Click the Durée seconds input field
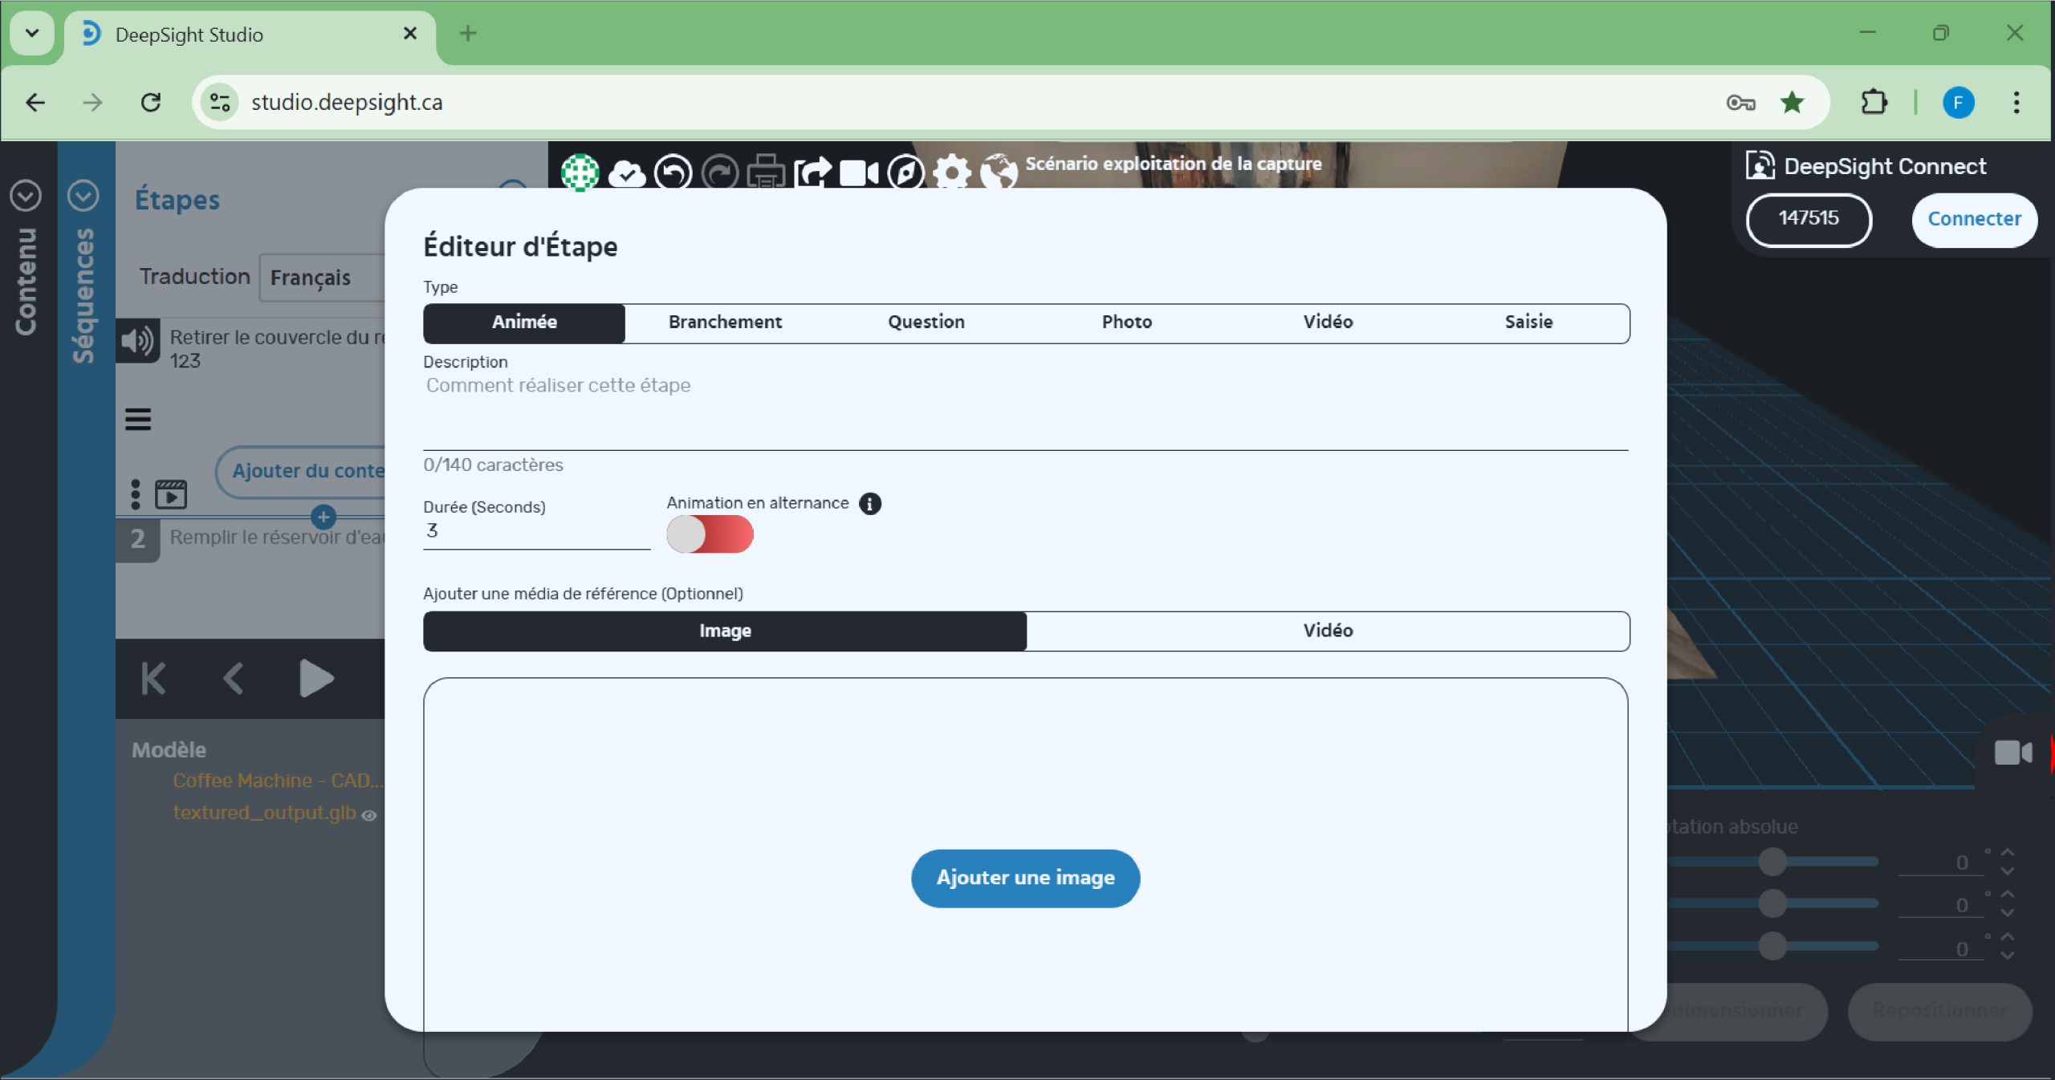This screenshot has height=1080, width=2055. (535, 531)
